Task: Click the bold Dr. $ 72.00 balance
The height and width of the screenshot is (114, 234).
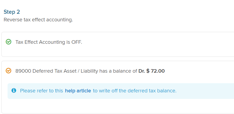Action: pyautogui.click(x=152, y=71)
